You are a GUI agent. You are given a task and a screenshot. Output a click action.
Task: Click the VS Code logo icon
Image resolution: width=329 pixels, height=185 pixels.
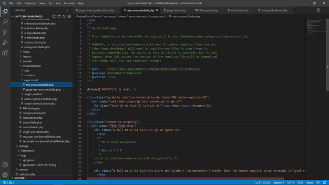tap(4, 3)
